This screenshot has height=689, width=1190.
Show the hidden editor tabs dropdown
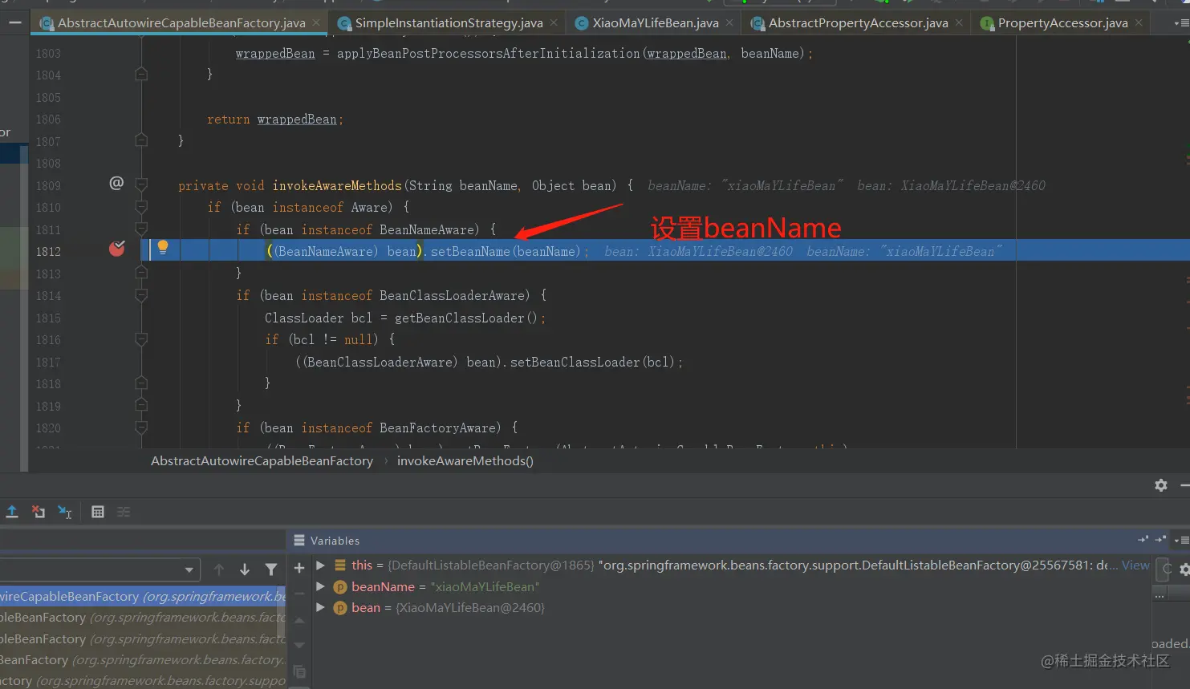(x=1181, y=23)
